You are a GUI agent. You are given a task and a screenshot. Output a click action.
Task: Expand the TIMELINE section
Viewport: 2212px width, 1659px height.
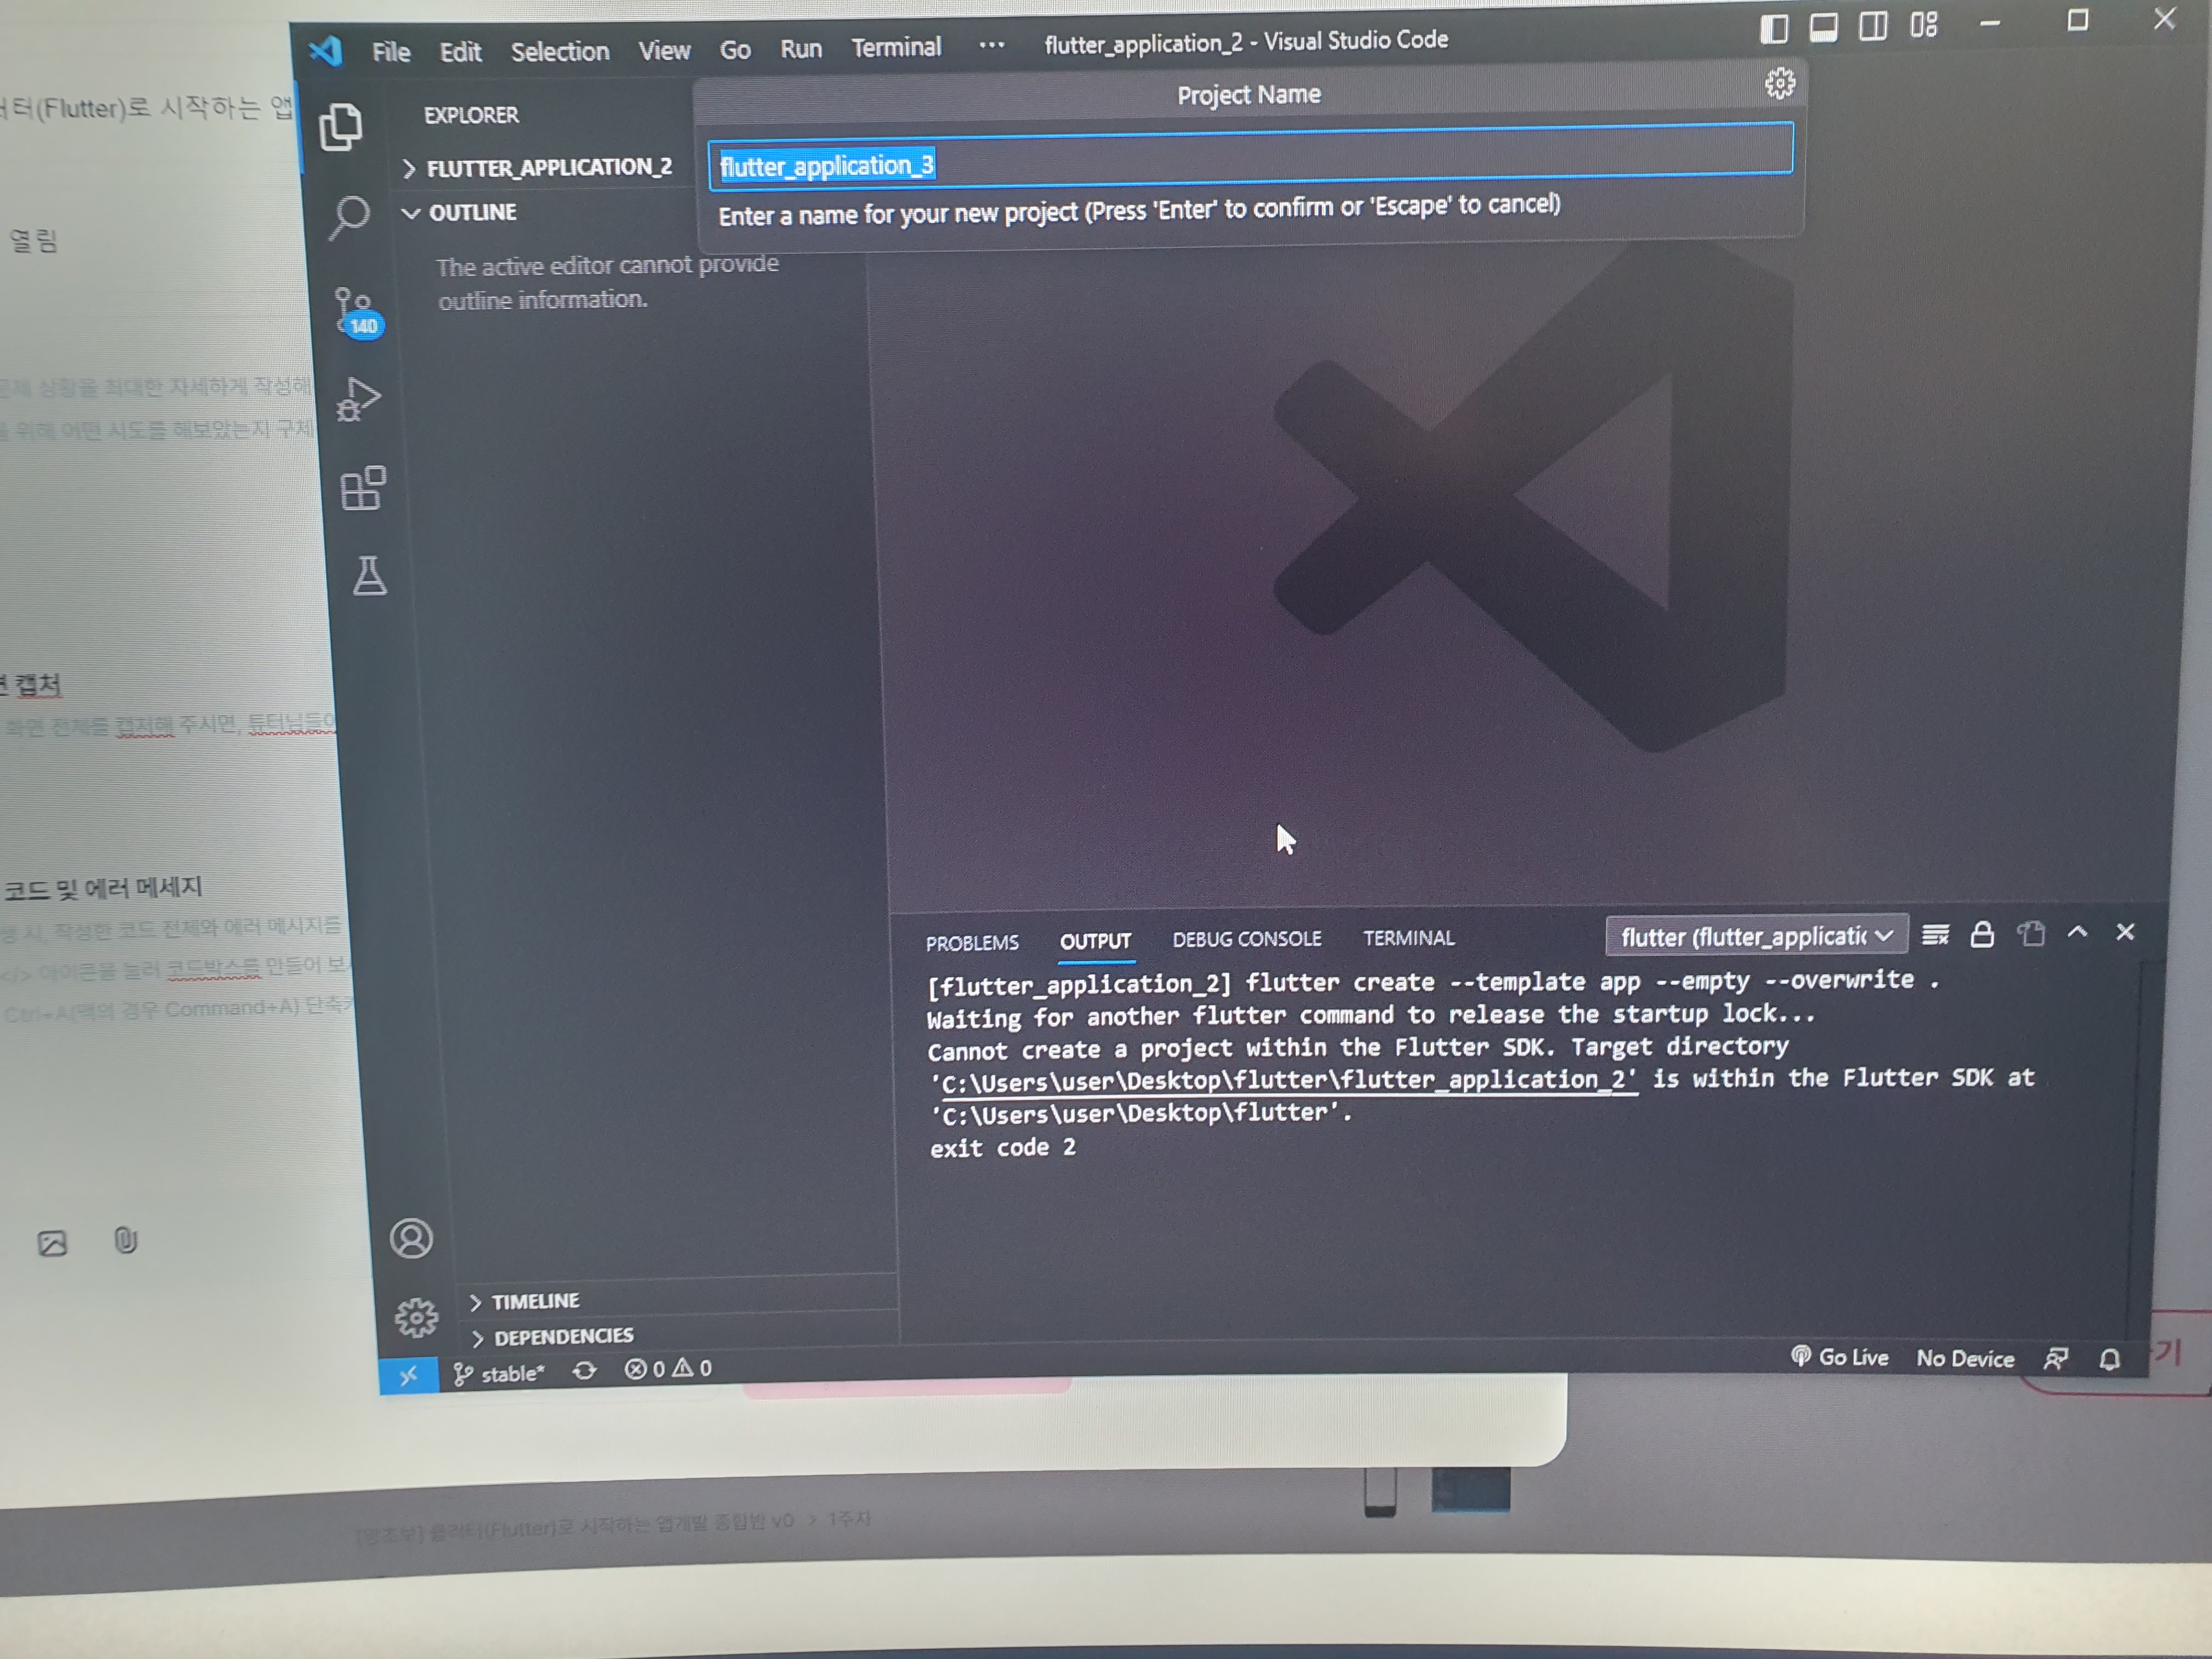524,1301
